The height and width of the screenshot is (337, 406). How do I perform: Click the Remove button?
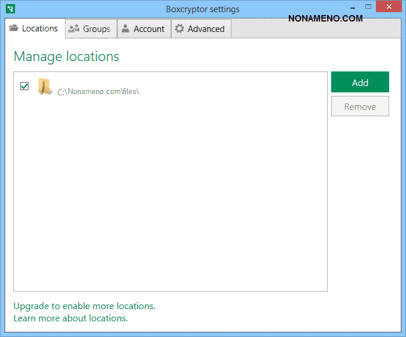pyautogui.click(x=360, y=107)
